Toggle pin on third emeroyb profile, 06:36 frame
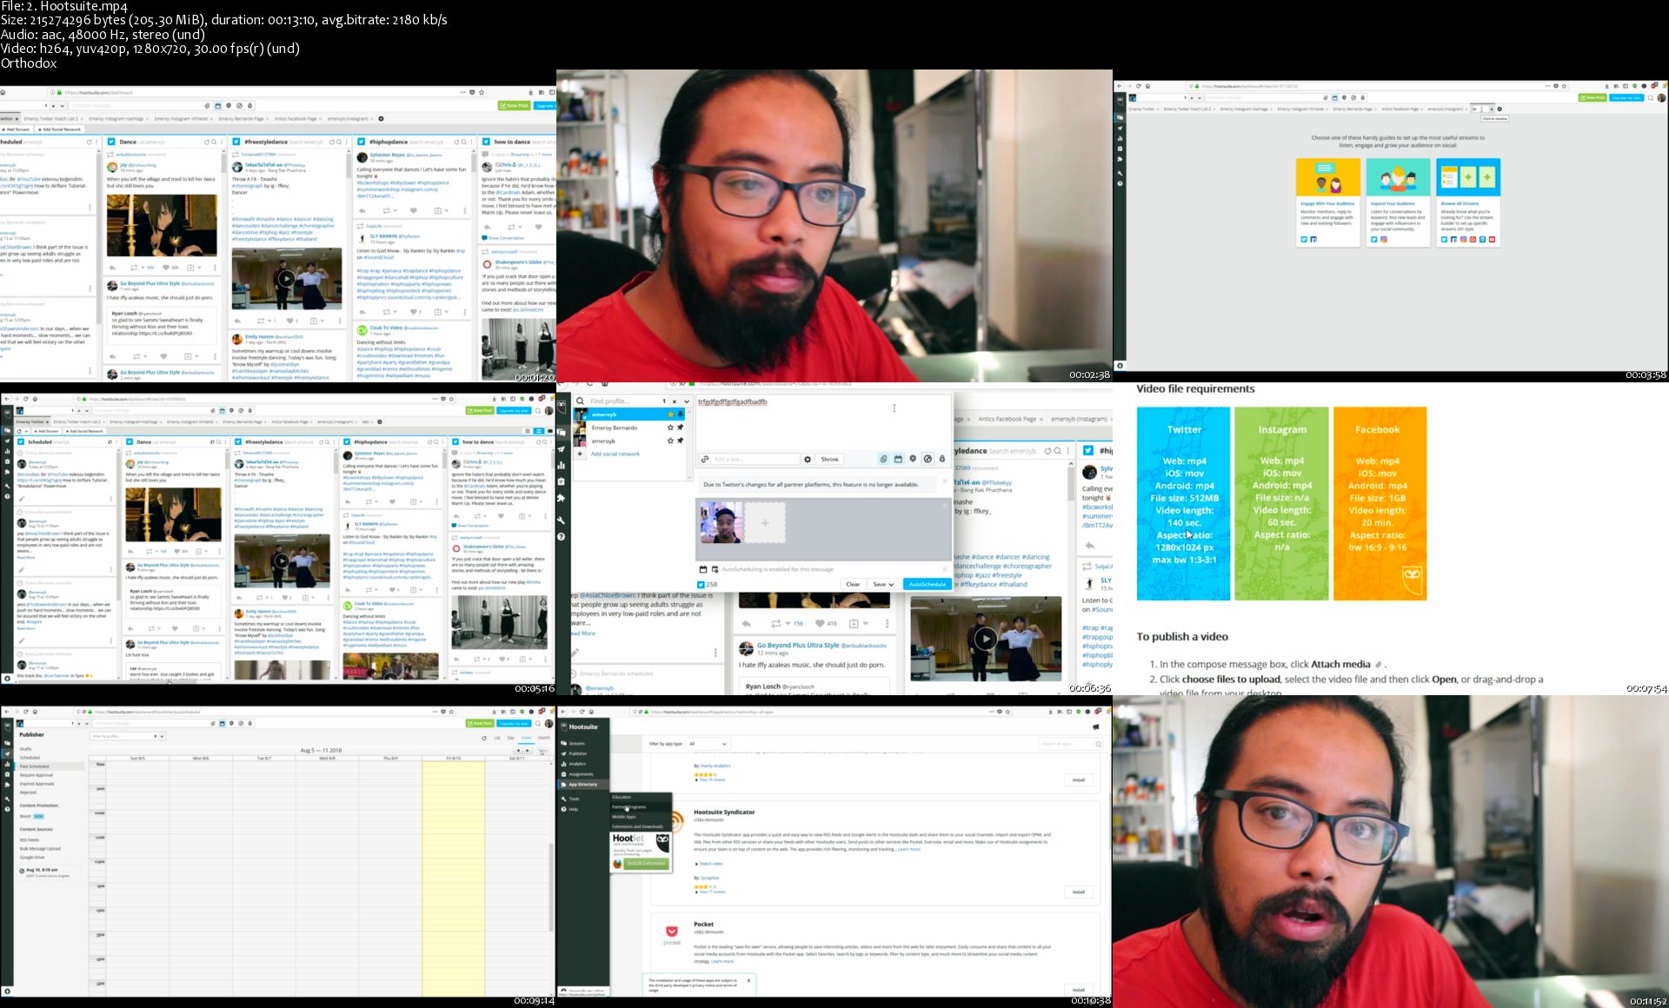Image resolution: width=1669 pixels, height=1008 pixels. [x=681, y=441]
